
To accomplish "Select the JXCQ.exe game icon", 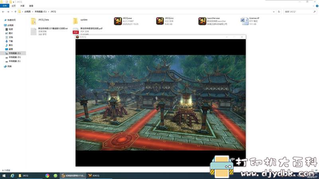I will [x=118, y=21].
